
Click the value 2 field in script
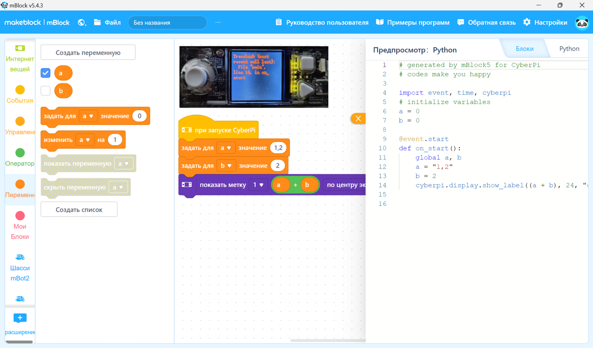[277, 166]
